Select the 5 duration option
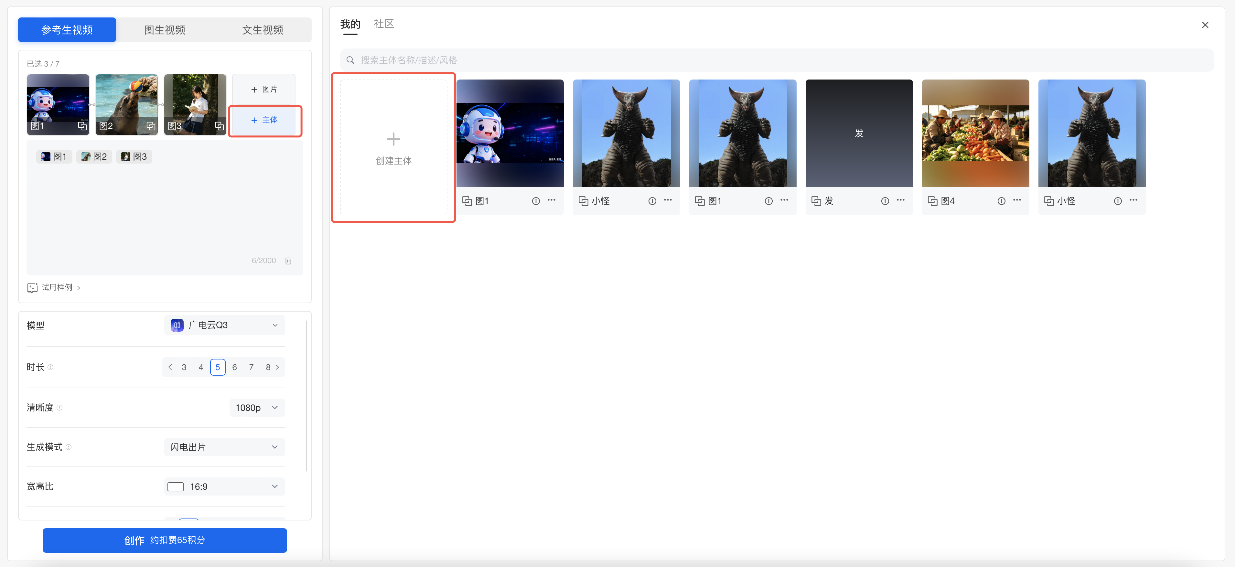 coord(218,367)
